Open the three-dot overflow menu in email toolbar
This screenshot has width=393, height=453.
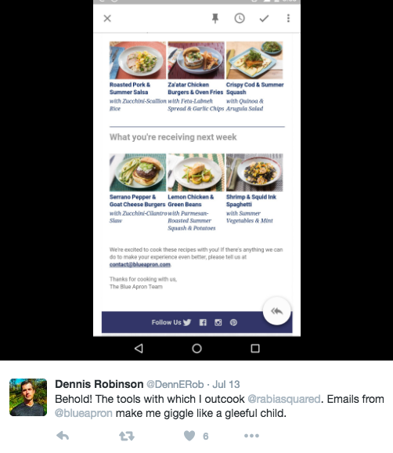pos(288,18)
